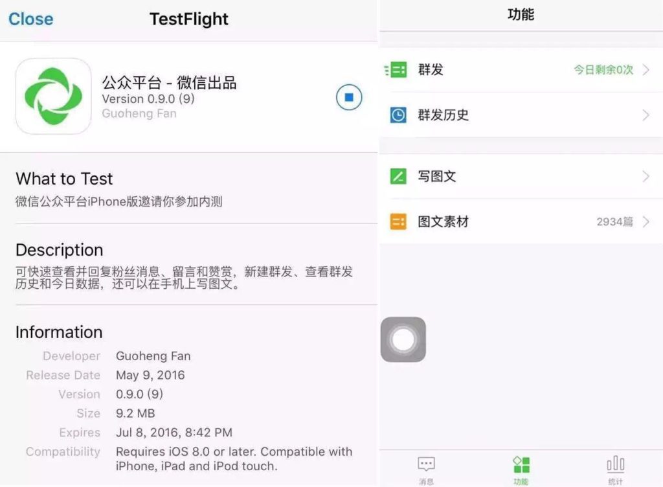The image size is (663, 487).
Task: Switch to the 统计 tab
Action: pyautogui.click(x=615, y=469)
